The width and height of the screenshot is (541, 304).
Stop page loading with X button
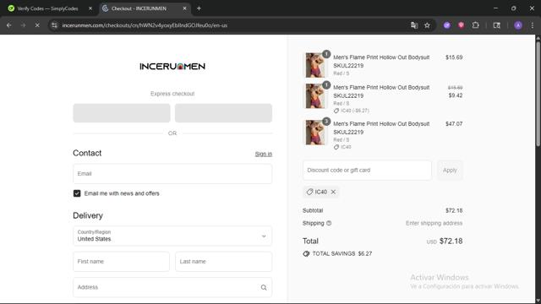click(x=37, y=25)
